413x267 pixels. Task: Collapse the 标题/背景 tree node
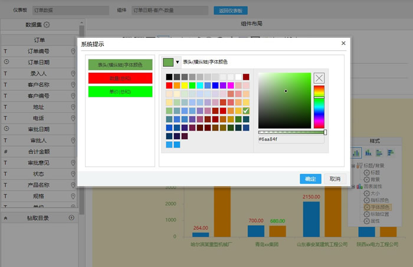tap(352, 166)
